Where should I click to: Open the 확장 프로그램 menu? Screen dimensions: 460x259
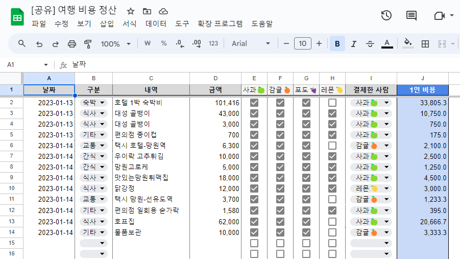pyautogui.click(x=220, y=23)
